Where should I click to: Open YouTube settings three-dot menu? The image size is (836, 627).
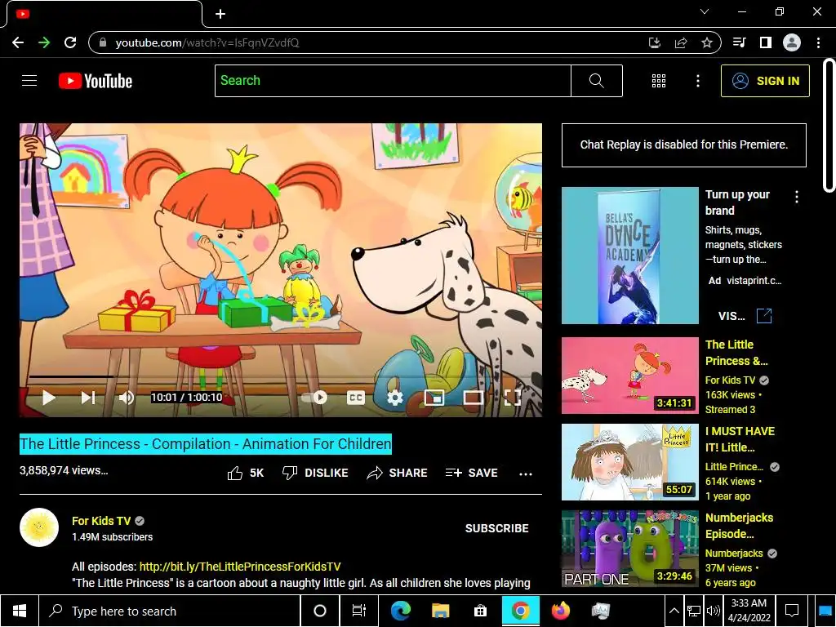697,81
